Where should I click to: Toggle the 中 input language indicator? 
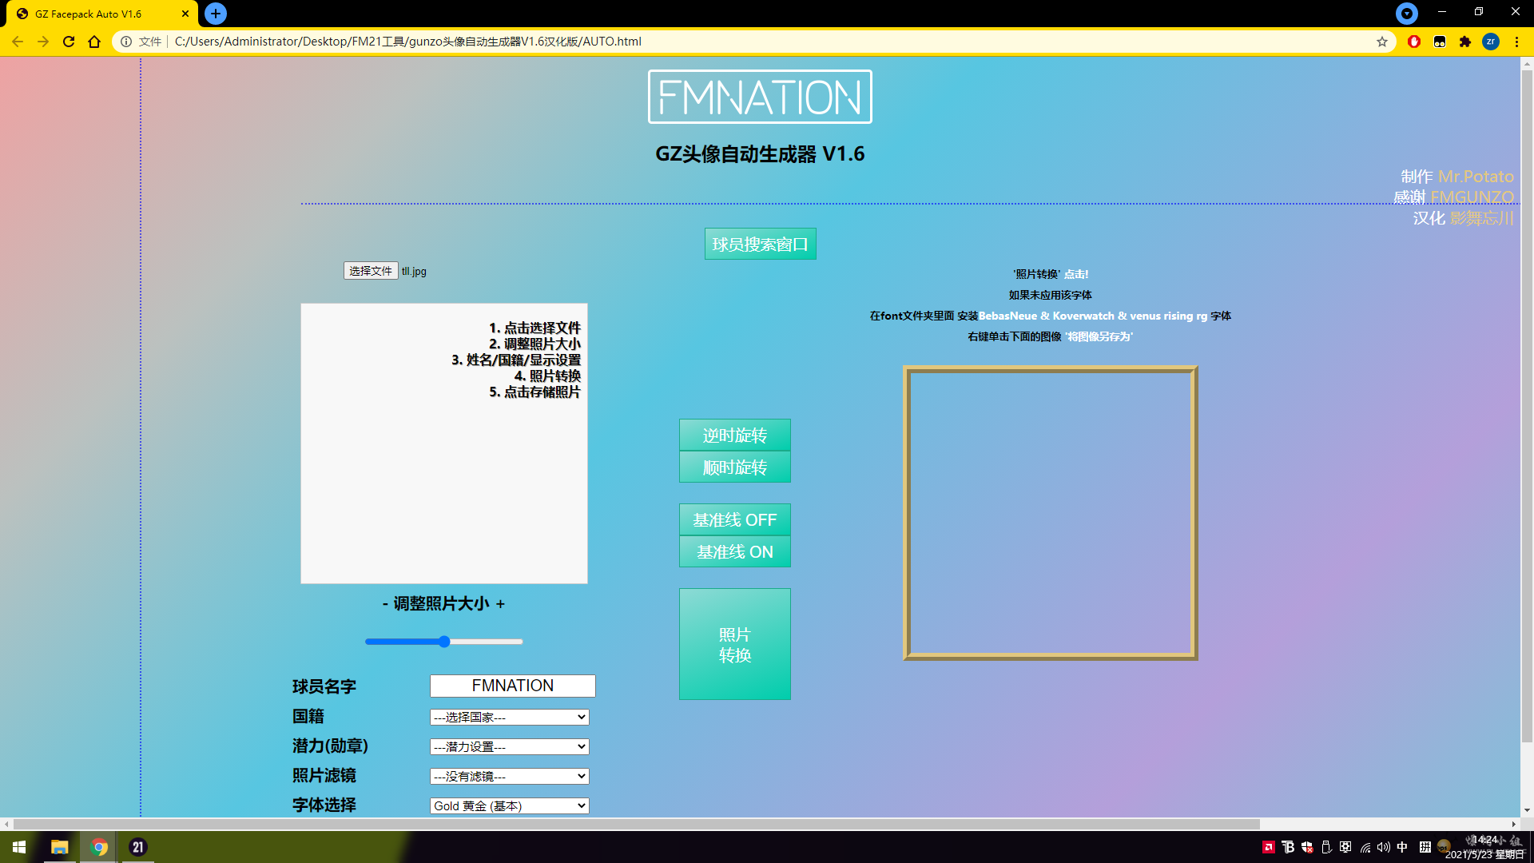coord(1402,847)
